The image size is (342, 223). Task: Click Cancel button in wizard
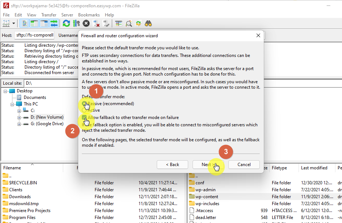tap(244, 164)
